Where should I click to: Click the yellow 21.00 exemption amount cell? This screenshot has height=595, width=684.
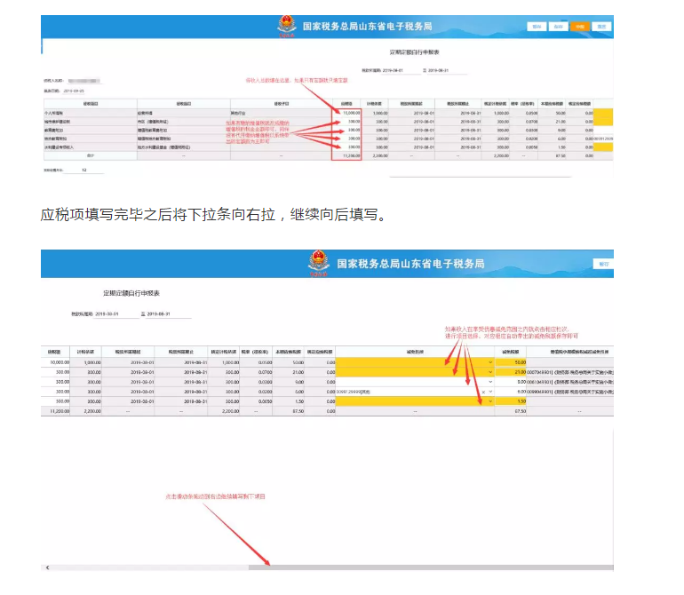511,372
